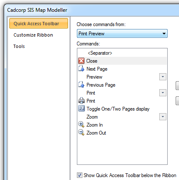The image size is (179, 180).
Task: Click the printer icon beside Print
Action: click(x=82, y=101)
